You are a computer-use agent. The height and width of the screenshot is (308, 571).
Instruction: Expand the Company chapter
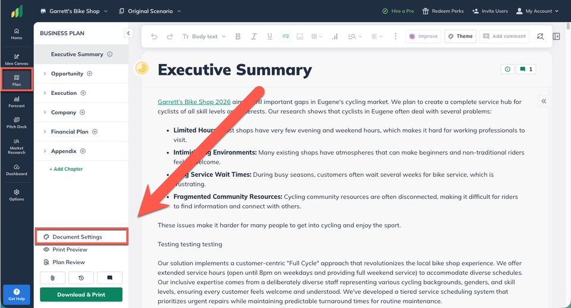click(45, 112)
